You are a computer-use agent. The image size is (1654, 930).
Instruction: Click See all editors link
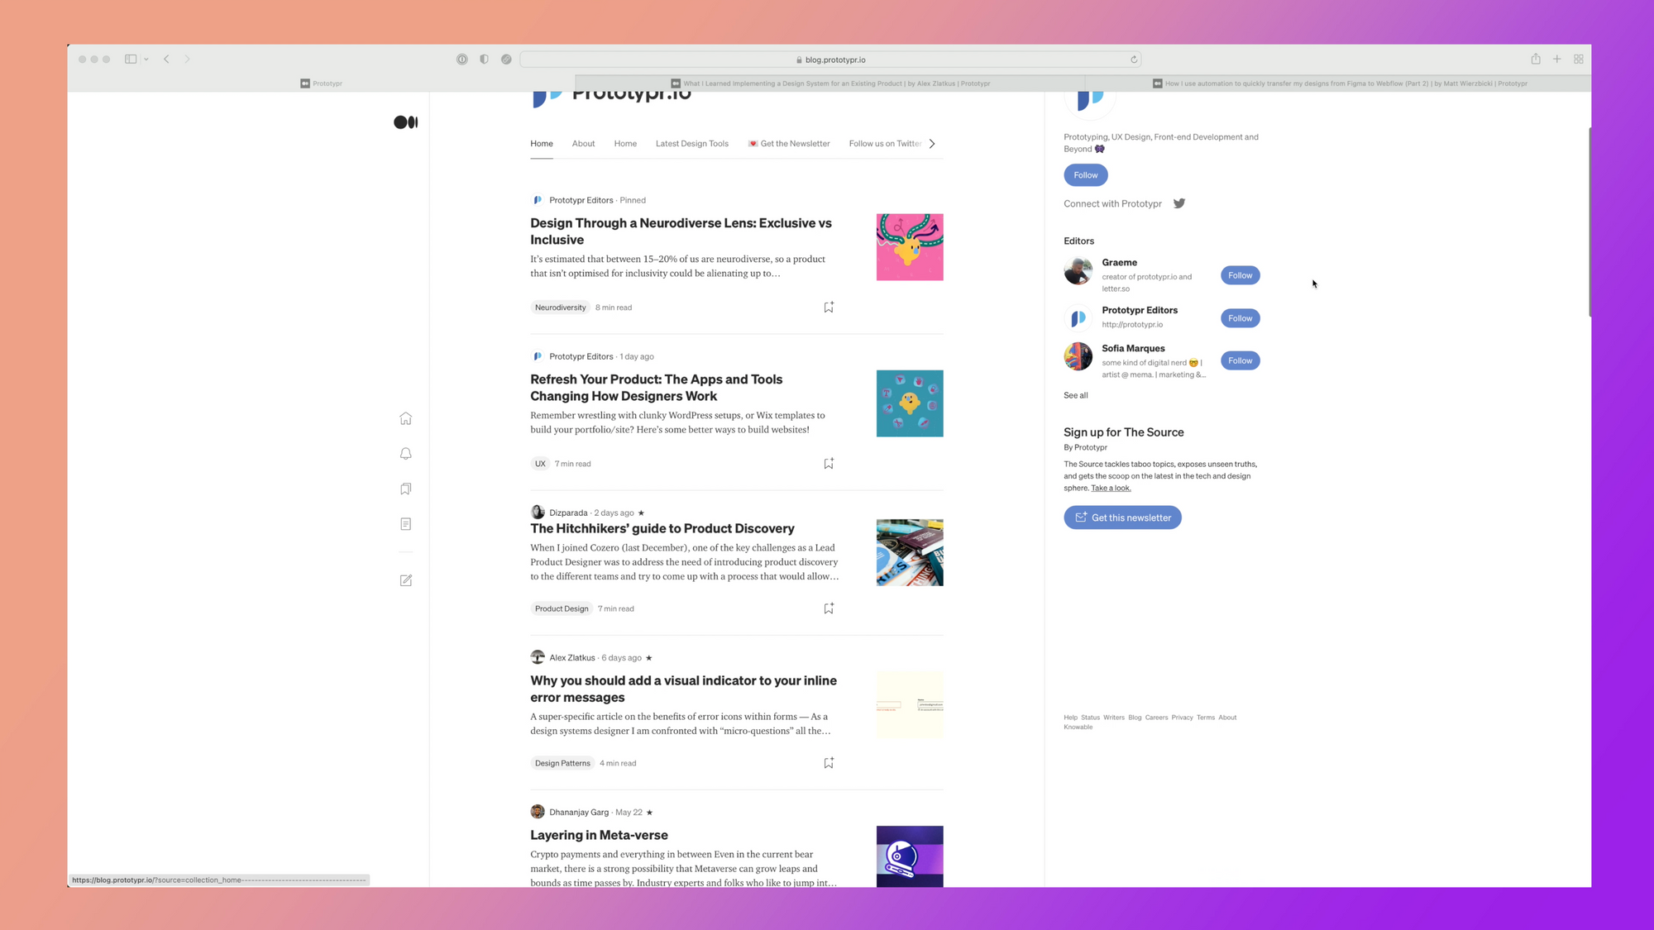(x=1075, y=395)
